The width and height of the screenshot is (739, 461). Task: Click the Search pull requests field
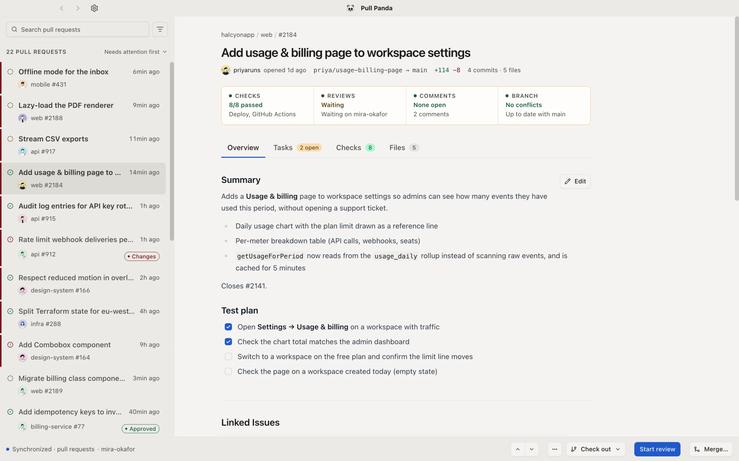click(x=78, y=29)
